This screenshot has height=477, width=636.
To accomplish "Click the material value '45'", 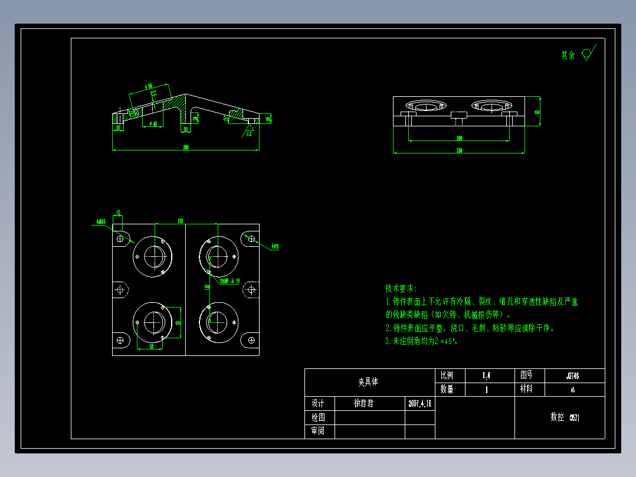I will pos(573,390).
